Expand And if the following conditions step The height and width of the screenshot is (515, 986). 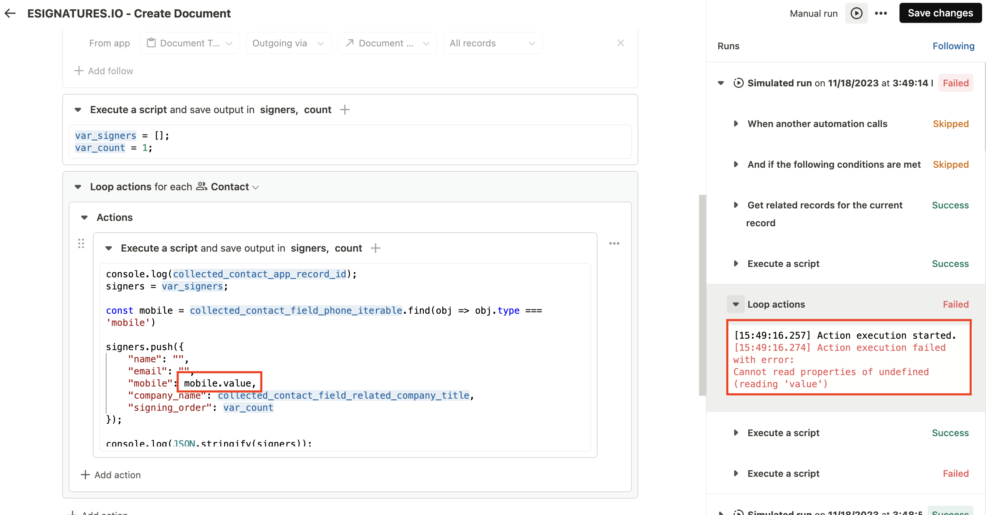coord(736,165)
